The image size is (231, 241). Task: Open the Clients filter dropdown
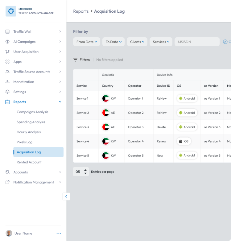(137, 42)
